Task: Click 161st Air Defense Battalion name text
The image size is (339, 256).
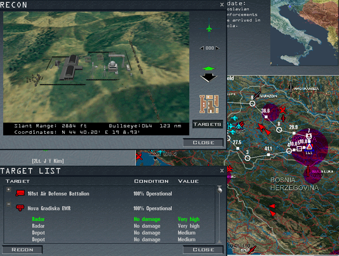Action: pyautogui.click(x=59, y=194)
